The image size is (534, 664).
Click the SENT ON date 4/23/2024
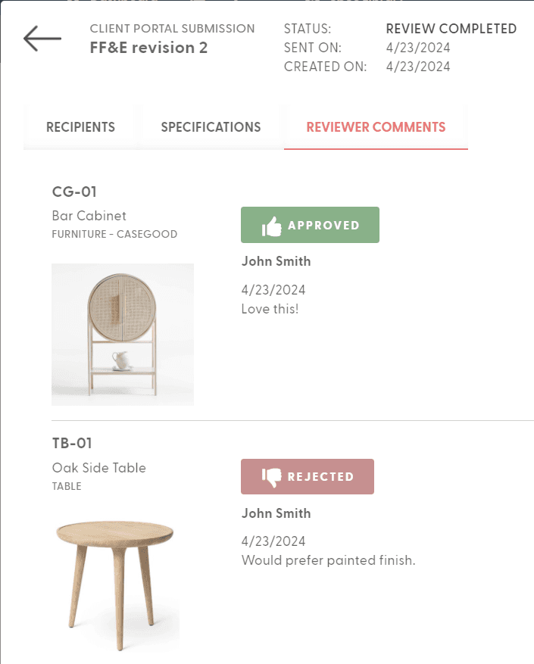pyautogui.click(x=417, y=47)
